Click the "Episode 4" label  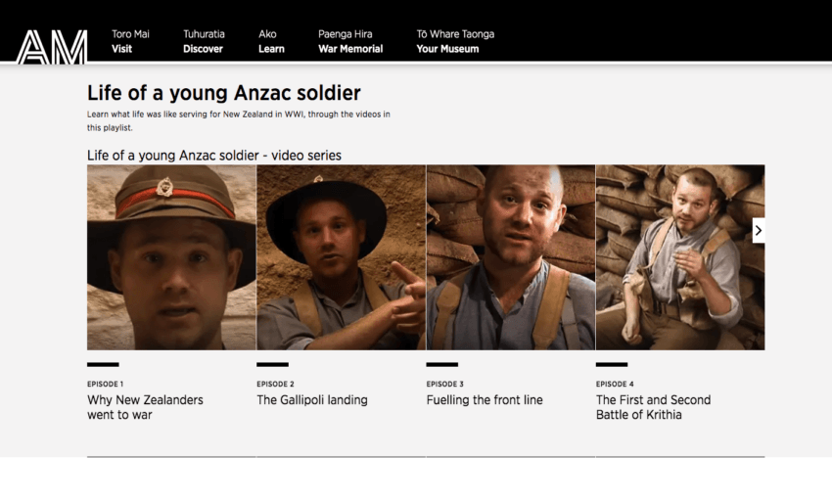point(615,385)
